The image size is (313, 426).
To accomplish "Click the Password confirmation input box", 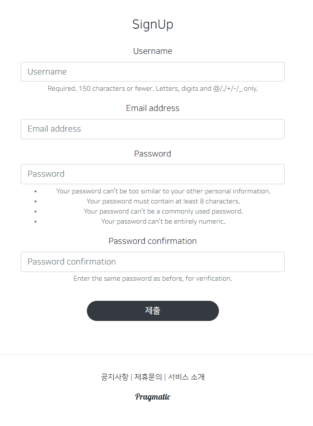I will coord(153,262).
